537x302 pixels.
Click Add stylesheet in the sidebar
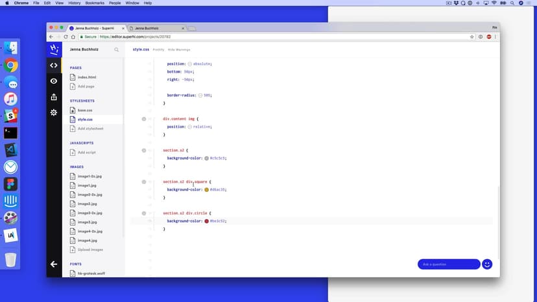pyautogui.click(x=90, y=128)
